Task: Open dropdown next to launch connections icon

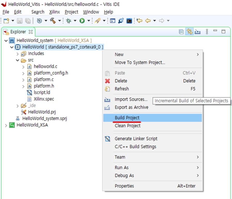Action: pyautogui.click(x=104, y=21)
